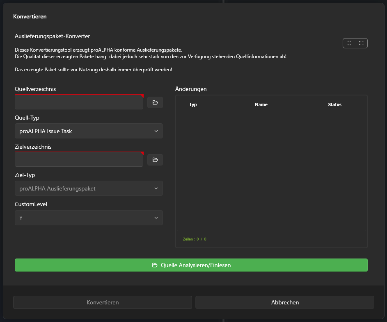Sort by the Status column header
Image resolution: width=387 pixels, height=322 pixels.
(x=334, y=104)
